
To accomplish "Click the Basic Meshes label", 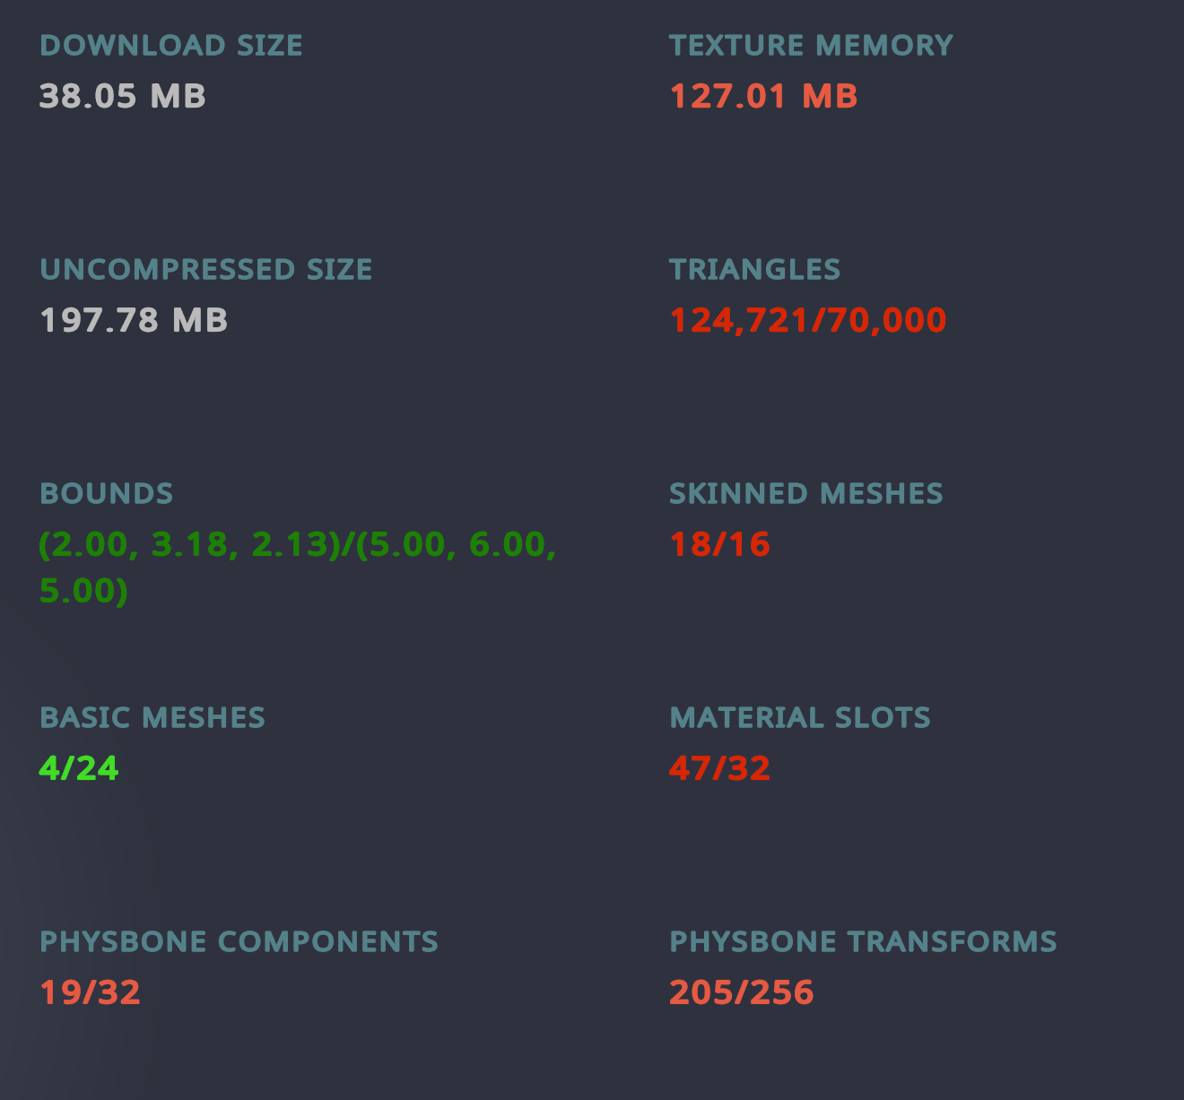I will (152, 718).
